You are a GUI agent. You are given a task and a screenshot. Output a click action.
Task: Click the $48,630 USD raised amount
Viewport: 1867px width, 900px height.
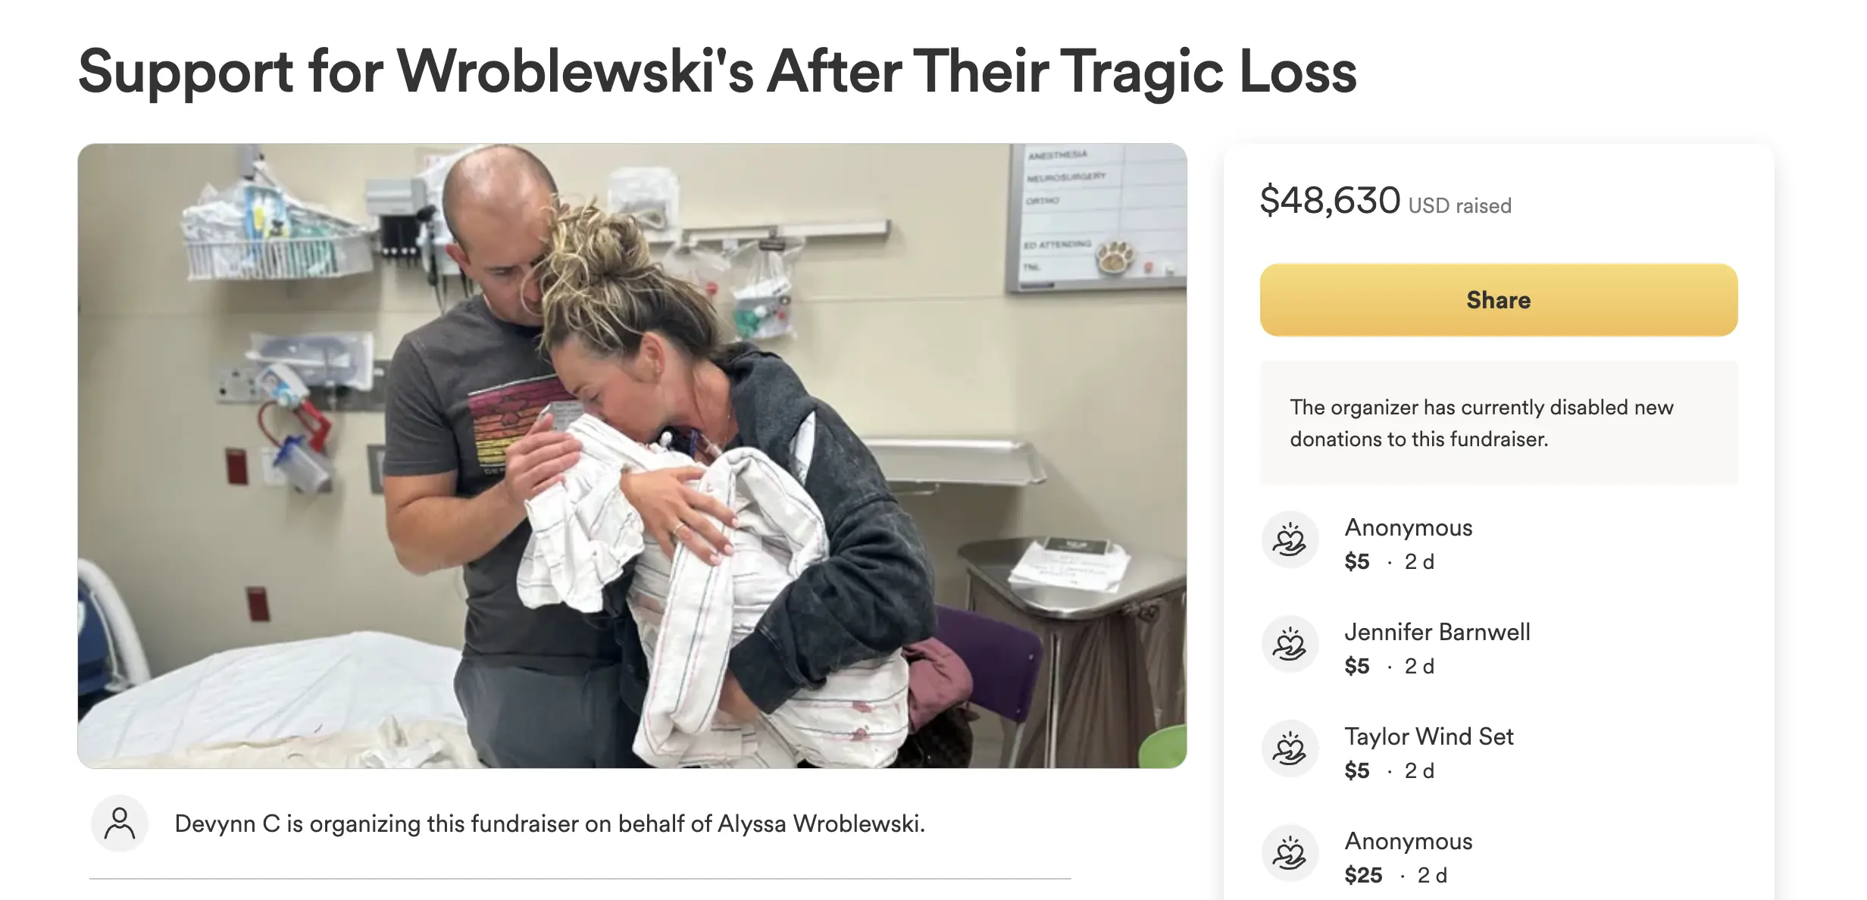1385,202
